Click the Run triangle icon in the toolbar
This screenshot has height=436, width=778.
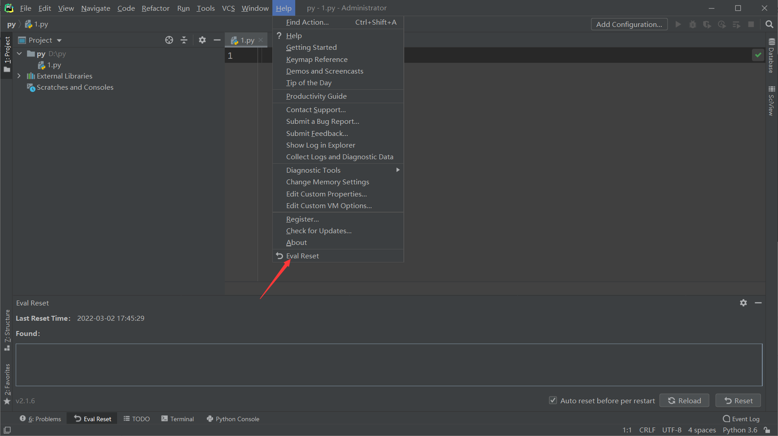point(678,24)
